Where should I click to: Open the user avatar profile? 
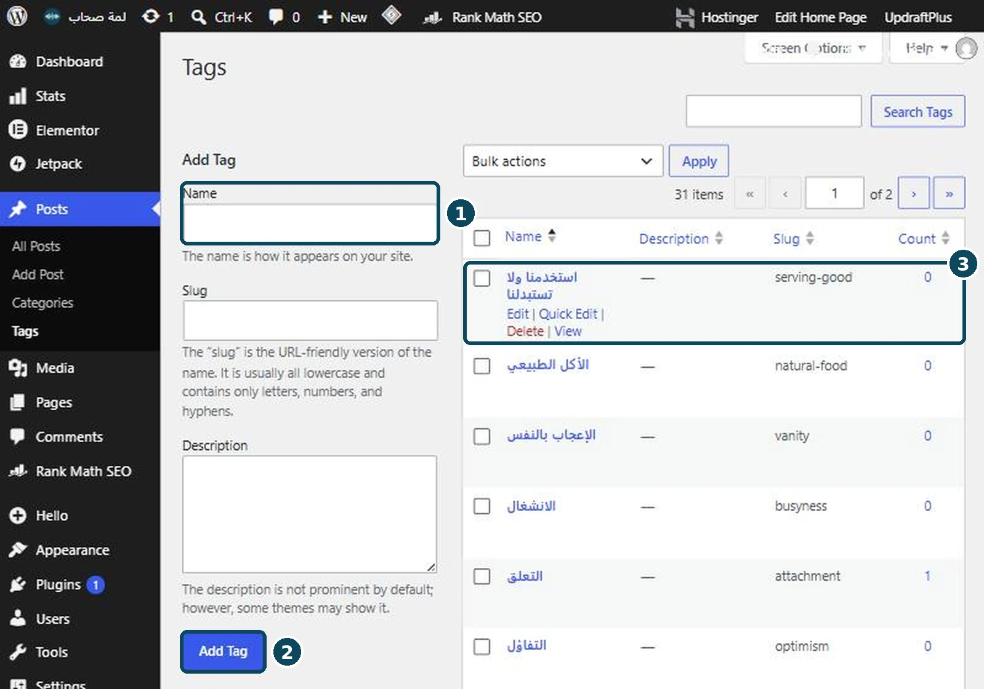(x=966, y=48)
